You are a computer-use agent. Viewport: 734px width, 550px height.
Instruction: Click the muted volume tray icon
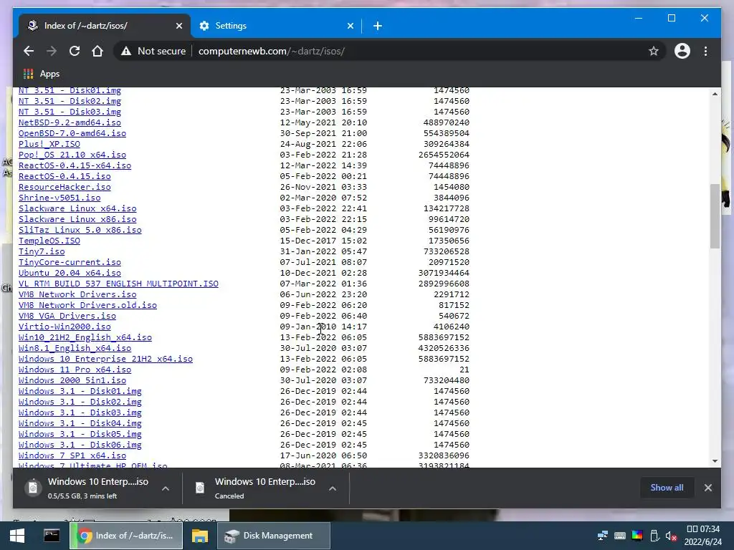[x=671, y=536]
